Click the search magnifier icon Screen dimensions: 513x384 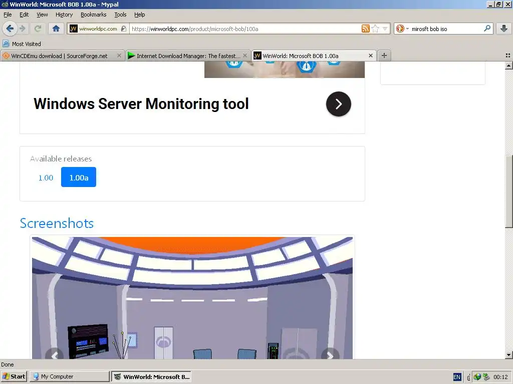coord(487,28)
